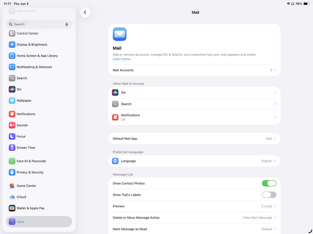Select Wallpaper in sidebar

pos(39,101)
